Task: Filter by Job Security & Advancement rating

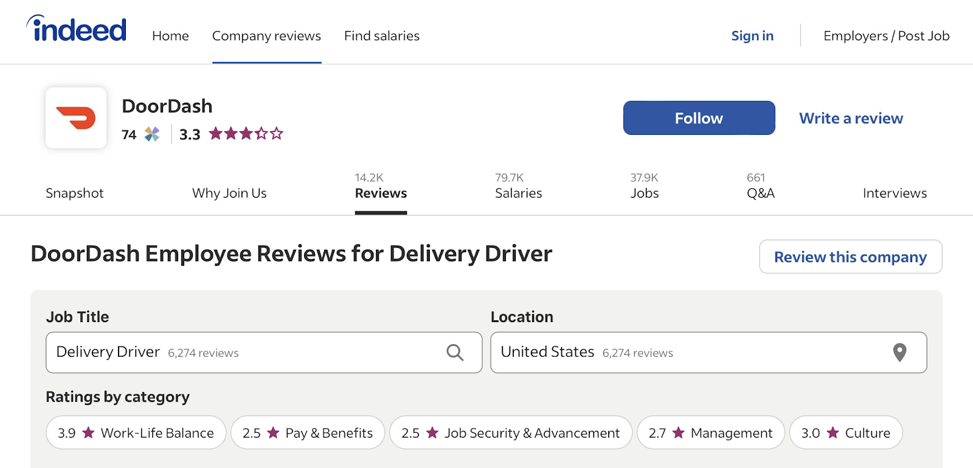Action: point(511,433)
